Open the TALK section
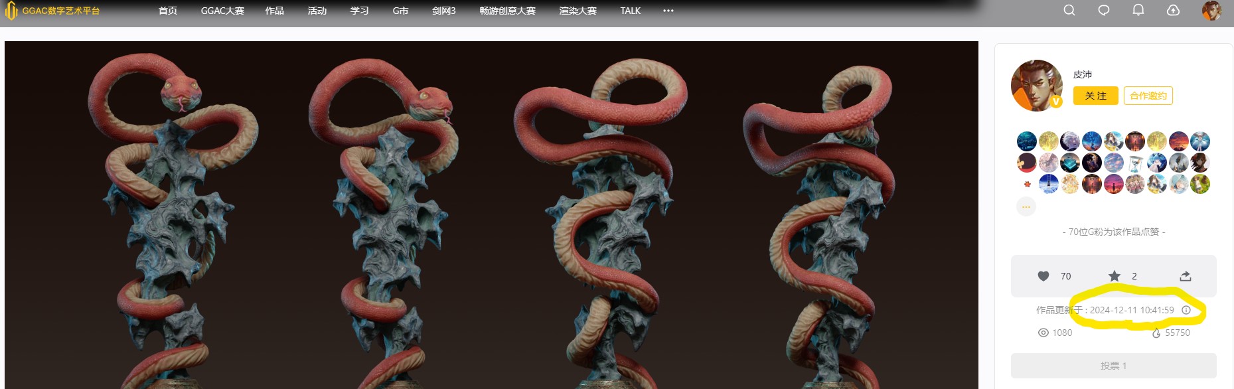This screenshot has height=389, width=1234. (631, 11)
